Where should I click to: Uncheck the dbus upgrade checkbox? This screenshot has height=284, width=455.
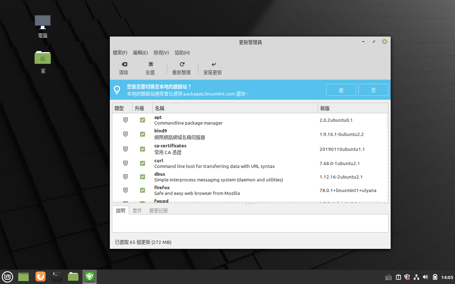pos(143,177)
